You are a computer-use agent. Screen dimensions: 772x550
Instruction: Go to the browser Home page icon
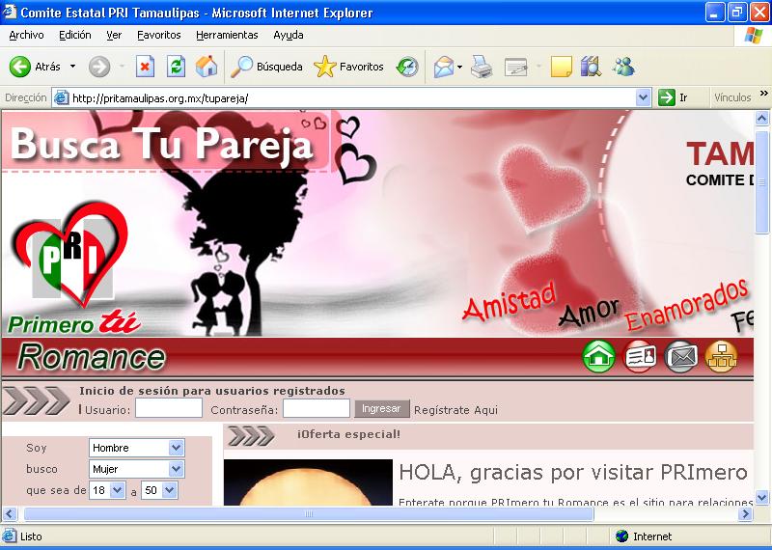pos(207,67)
